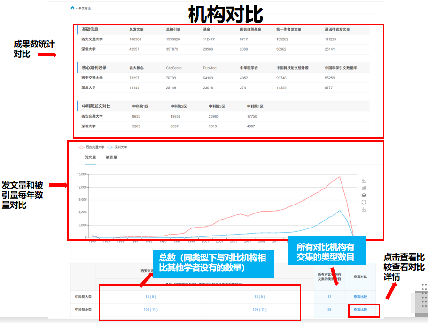428x323 pixels.
Task: Toggle 西安交通大学 legend series
Action: (92, 147)
